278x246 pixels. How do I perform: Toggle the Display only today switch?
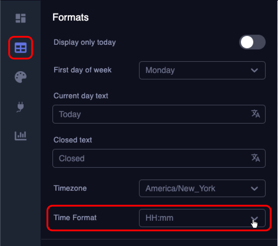pos(252,42)
